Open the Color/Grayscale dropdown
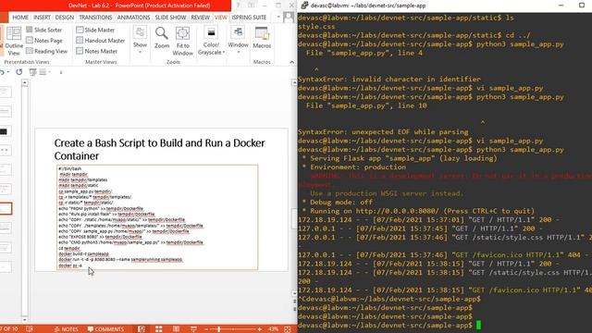 [x=211, y=41]
